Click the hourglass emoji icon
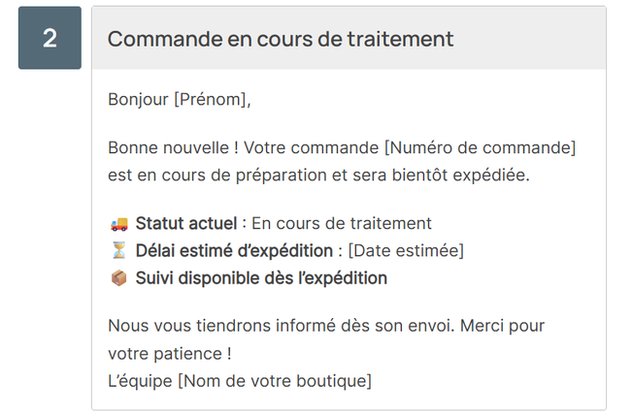 (117, 251)
